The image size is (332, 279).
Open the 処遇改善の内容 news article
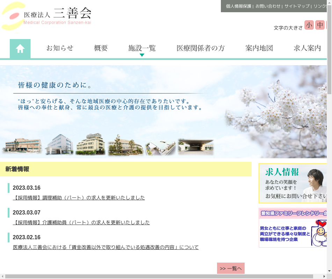coord(106,247)
